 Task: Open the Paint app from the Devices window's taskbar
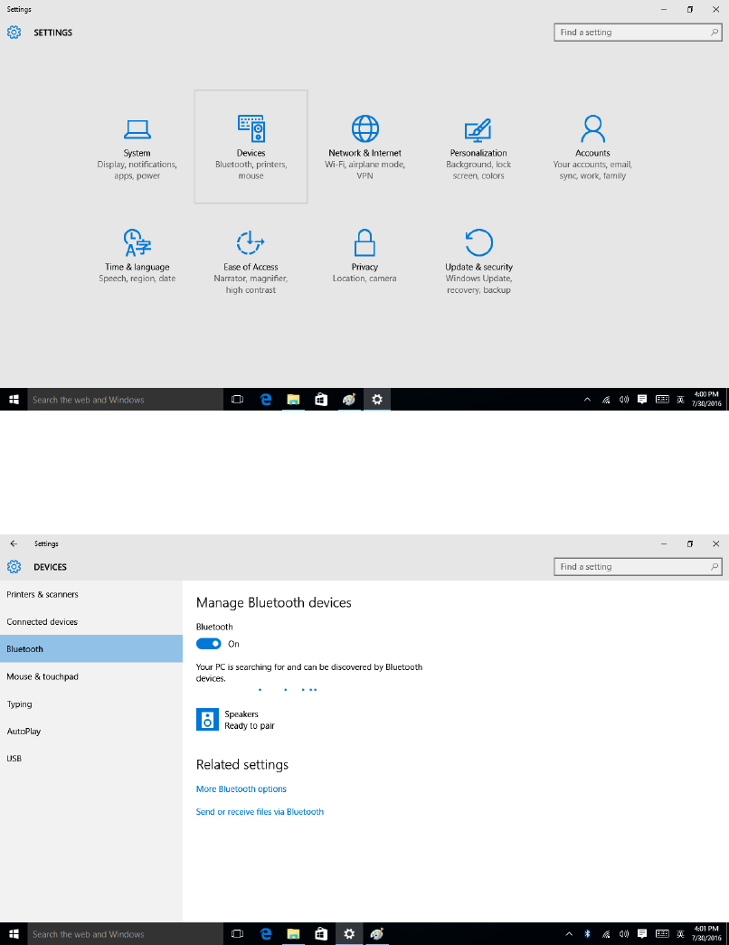[x=377, y=934]
